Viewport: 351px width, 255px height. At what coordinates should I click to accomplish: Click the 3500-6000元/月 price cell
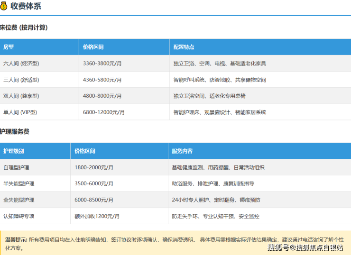[x=95, y=184]
